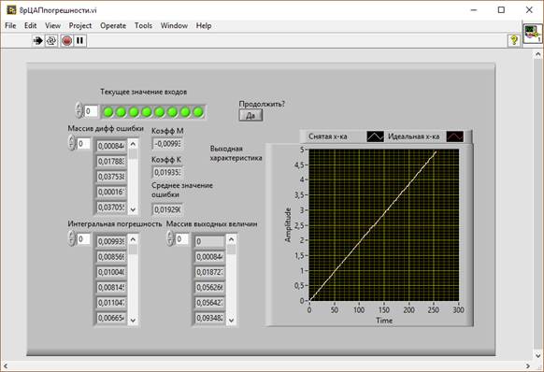The image size is (544, 372).
Task: Click up arrow in Массив выходных величин list
Action: point(232,239)
